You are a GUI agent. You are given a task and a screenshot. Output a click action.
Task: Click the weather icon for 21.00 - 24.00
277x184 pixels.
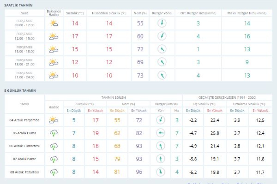click(x=54, y=75)
